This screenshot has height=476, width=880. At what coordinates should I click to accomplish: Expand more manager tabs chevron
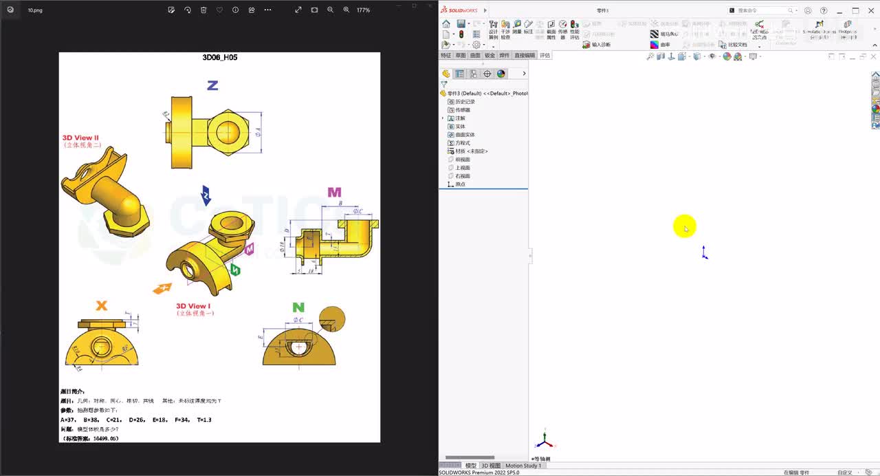click(x=524, y=74)
